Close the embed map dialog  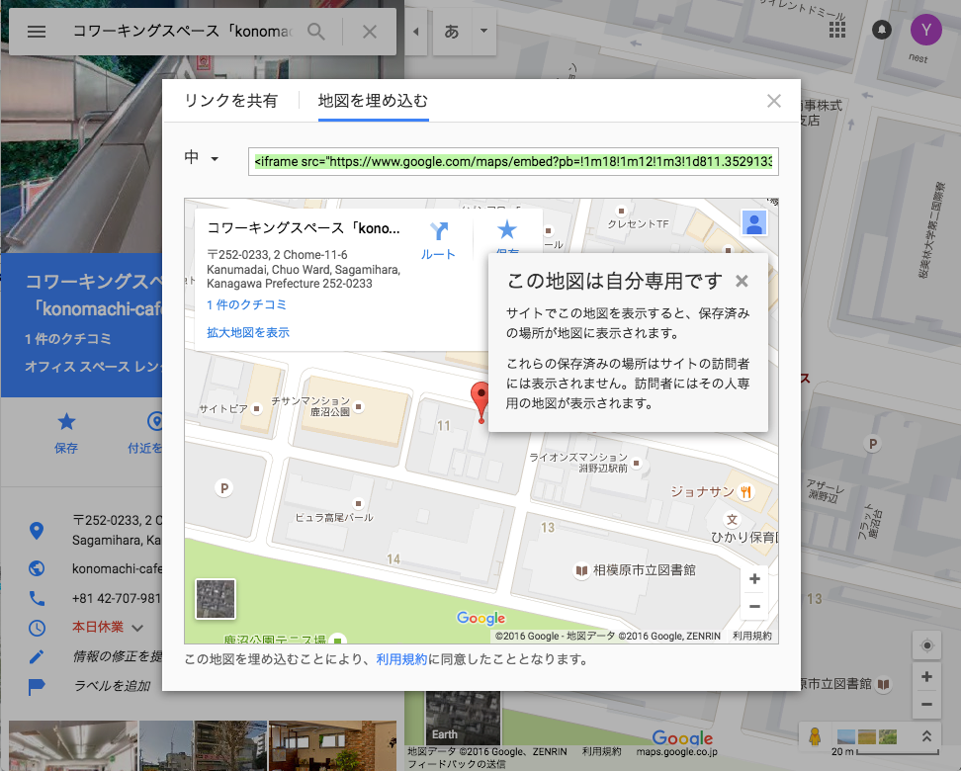coord(774,101)
